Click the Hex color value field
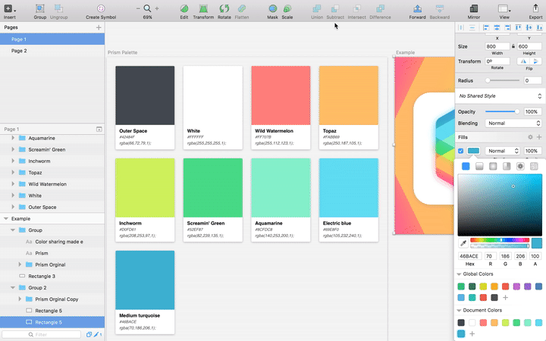Image resolution: width=546 pixels, height=341 pixels. 469,257
